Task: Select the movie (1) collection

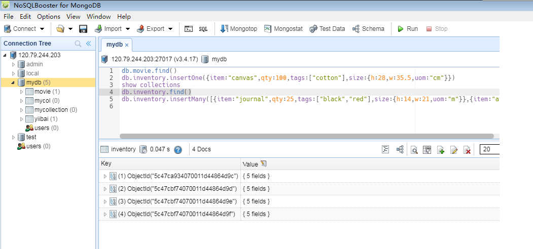Action: tap(47, 92)
